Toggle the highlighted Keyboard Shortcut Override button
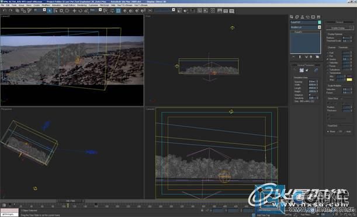This screenshot has width=357, height=217. (119, 10)
